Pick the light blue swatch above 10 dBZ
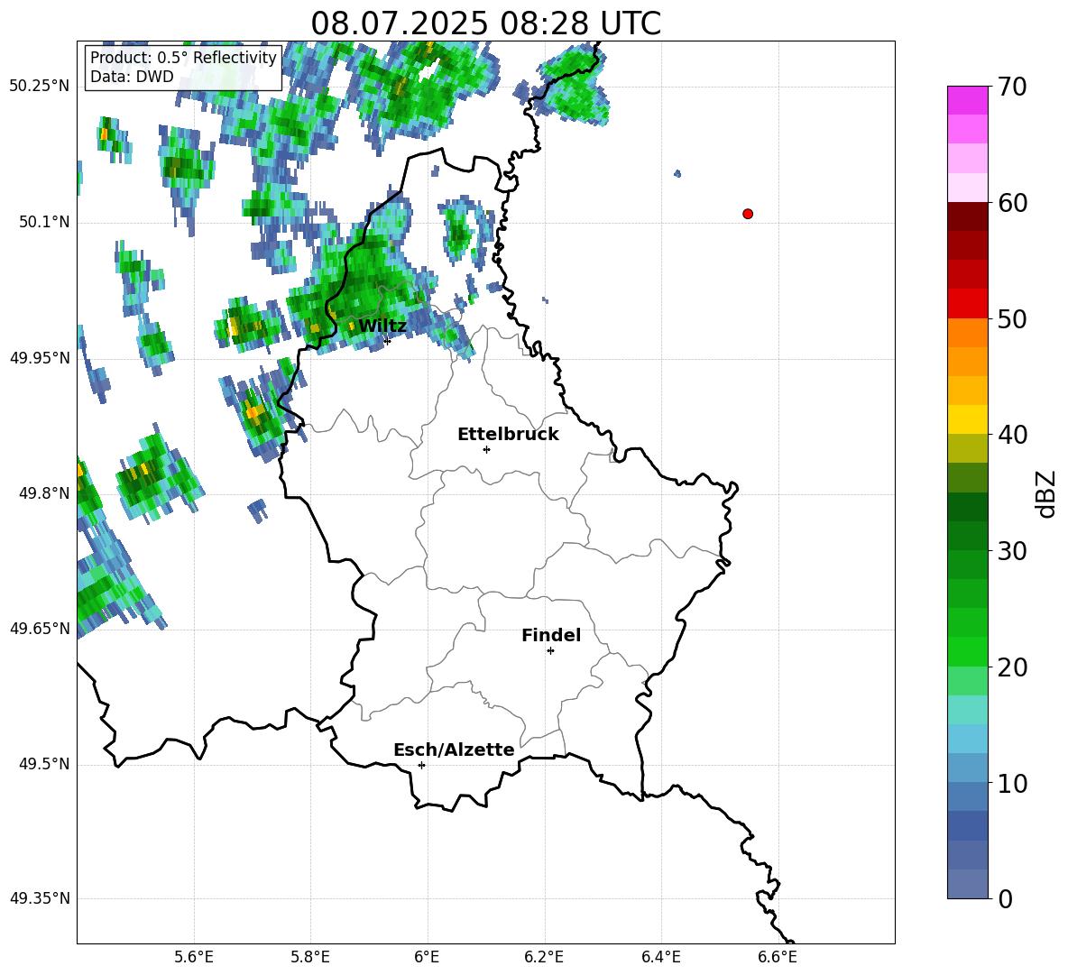The width and height of the screenshot is (1068, 975). pyautogui.click(x=967, y=768)
